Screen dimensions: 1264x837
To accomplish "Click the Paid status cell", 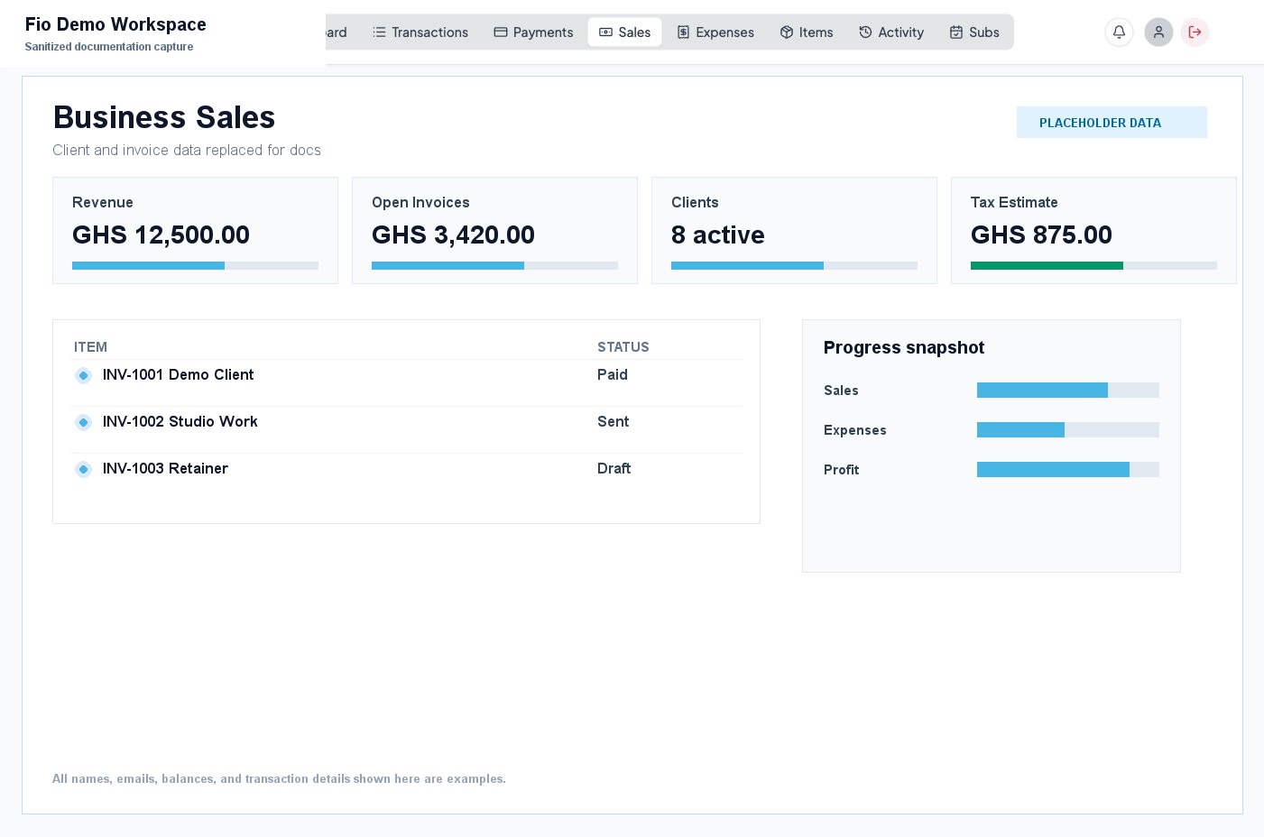I will click(613, 374).
